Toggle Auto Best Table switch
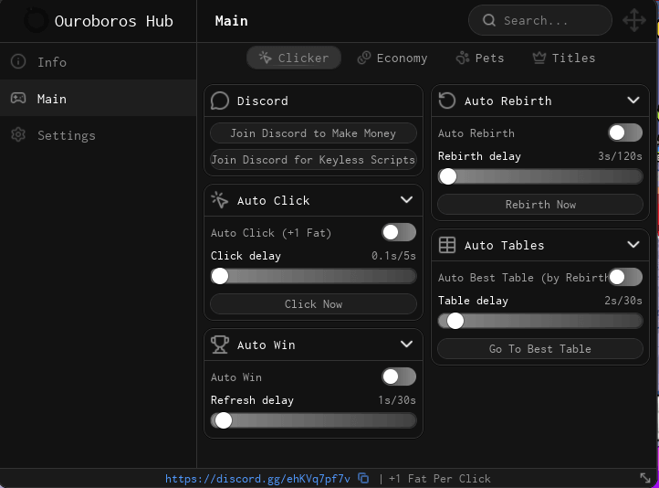The image size is (659, 488). pyautogui.click(x=625, y=277)
